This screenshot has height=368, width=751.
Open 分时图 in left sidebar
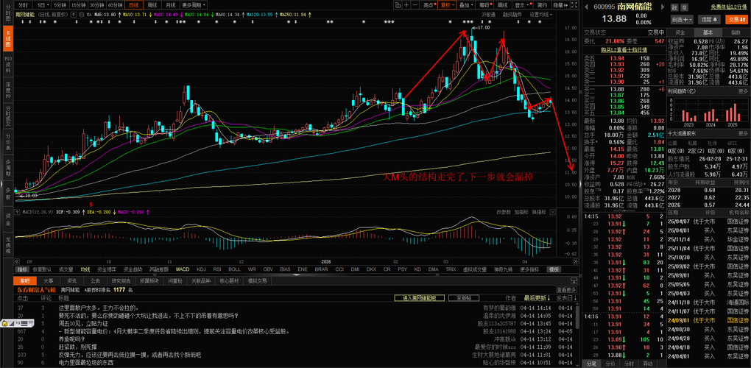click(8, 15)
